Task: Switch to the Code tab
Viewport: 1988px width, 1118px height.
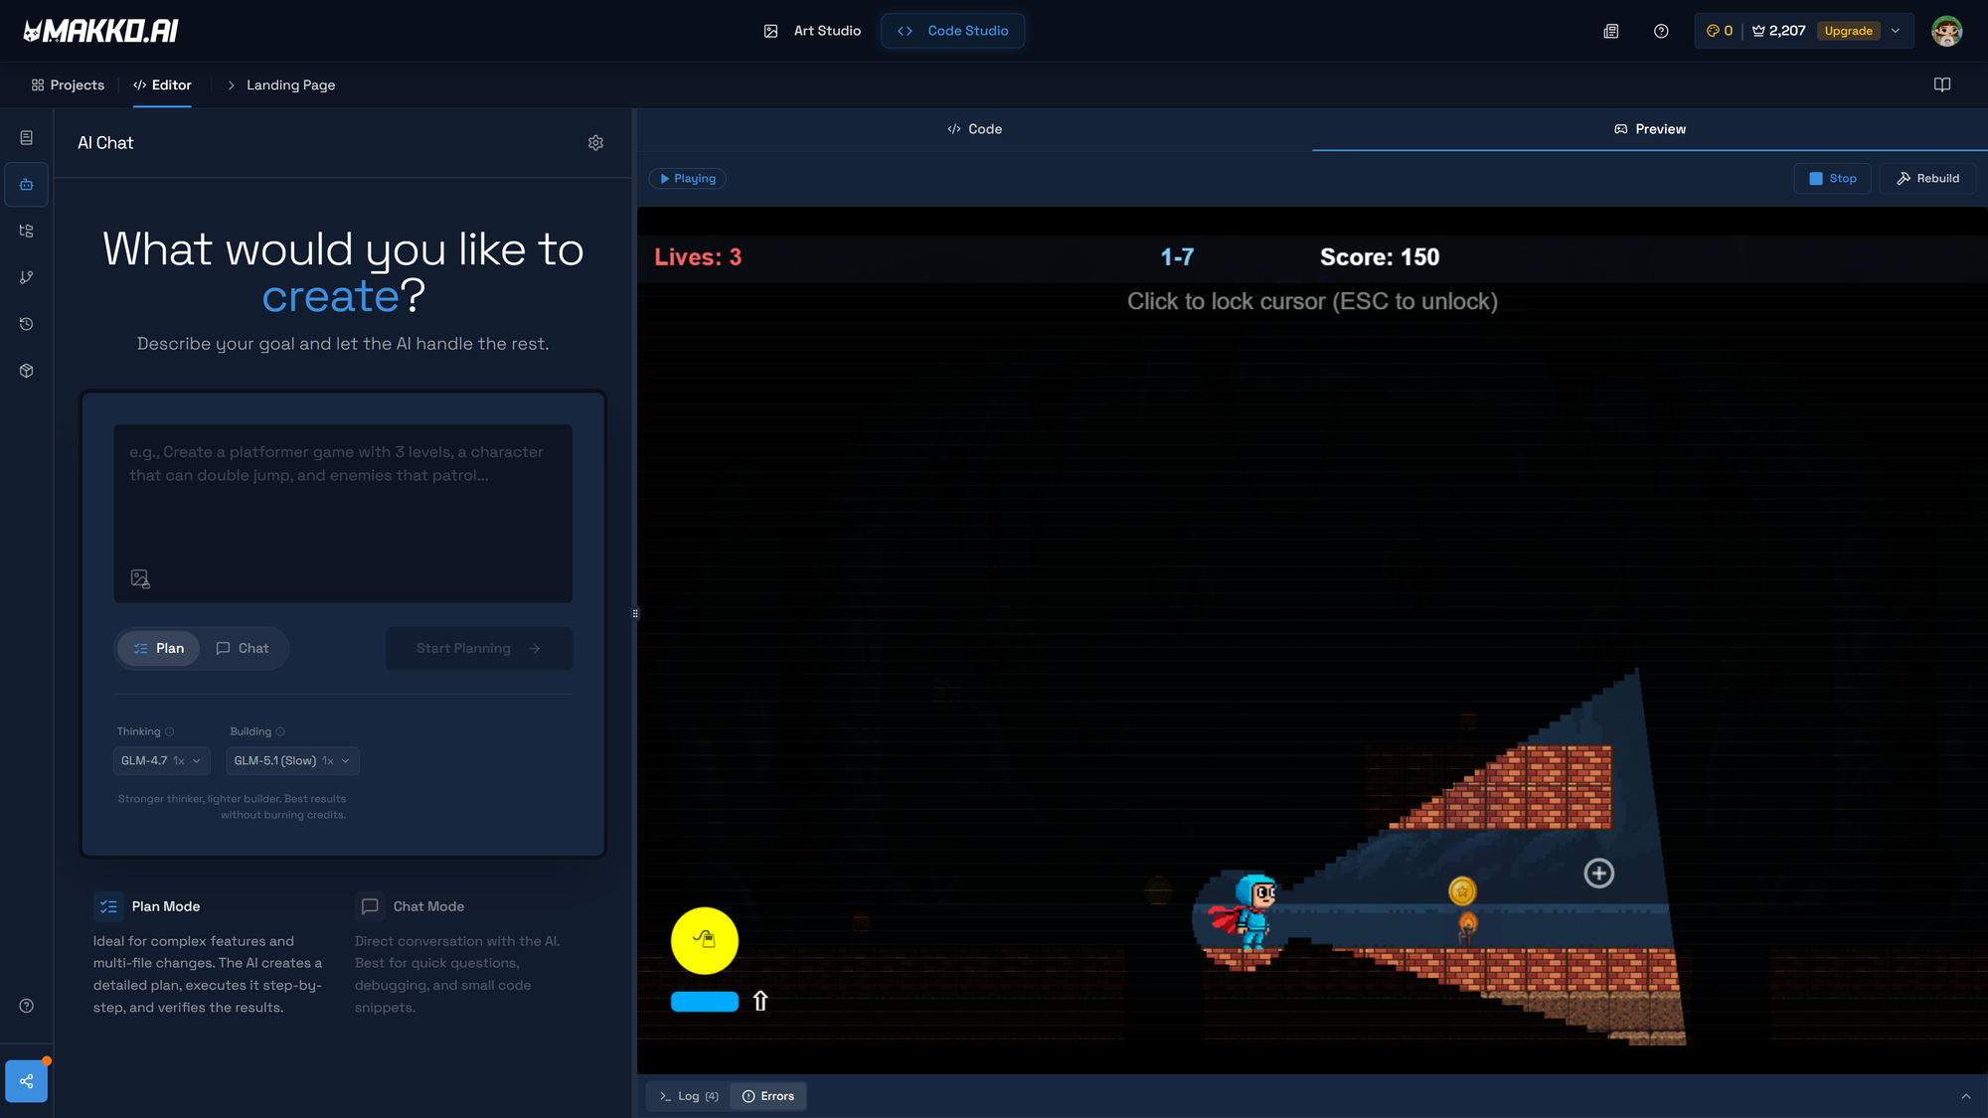Action: tap(974, 129)
